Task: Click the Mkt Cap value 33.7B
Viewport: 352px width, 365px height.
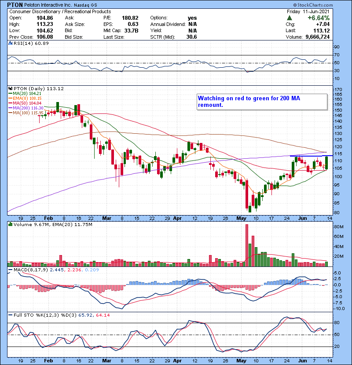Action: (131, 31)
